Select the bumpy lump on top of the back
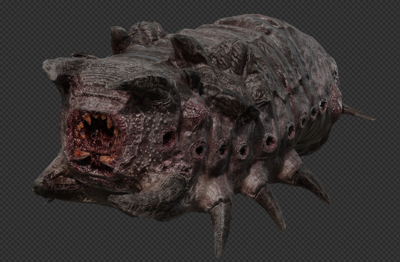Viewport: 400px width, 262px height. 147,31
